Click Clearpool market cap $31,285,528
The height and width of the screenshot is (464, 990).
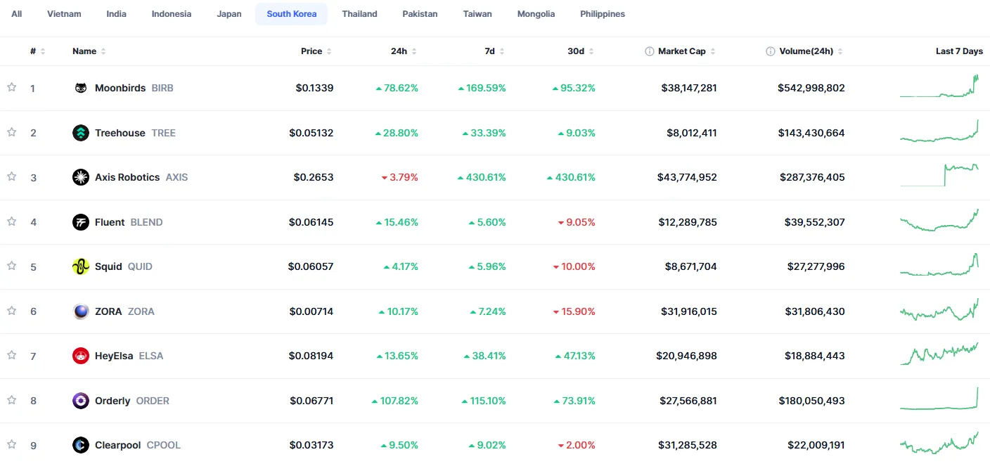coord(688,445)
